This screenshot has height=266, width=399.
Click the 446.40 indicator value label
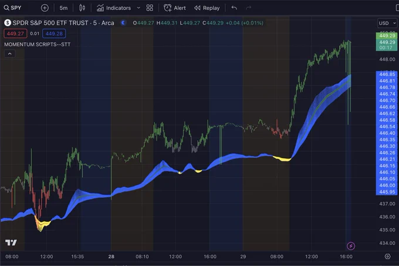387,133
